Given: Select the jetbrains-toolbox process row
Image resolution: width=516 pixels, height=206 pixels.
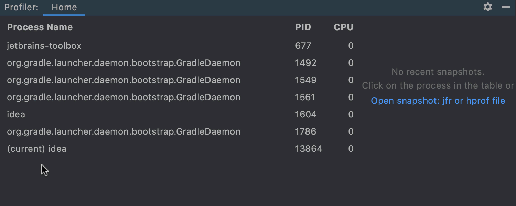Looking at the screenshot, I should (x=180, y=46).
